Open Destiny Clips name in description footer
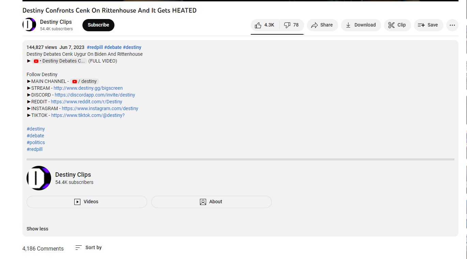 (x=73, y=175)
